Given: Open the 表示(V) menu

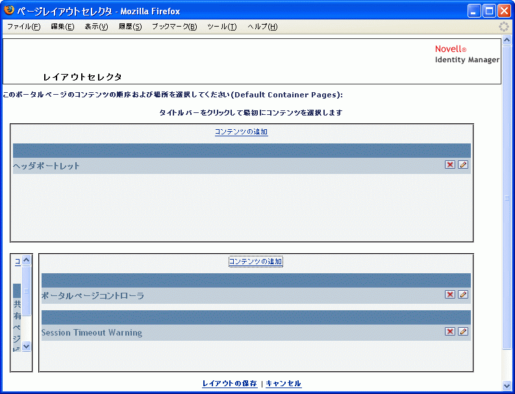Looking at the screenshot, I should (96, 27).
